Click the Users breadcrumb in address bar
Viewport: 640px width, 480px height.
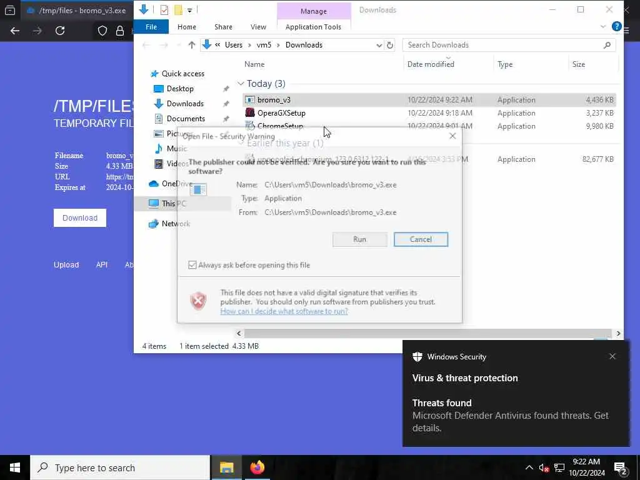(x=234, y=45)
